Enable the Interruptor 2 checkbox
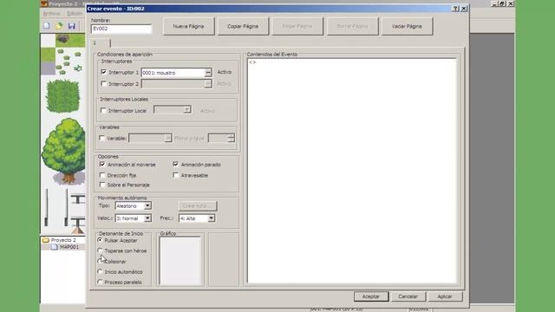Screen dimensions: 555x312 click(103, 84)
